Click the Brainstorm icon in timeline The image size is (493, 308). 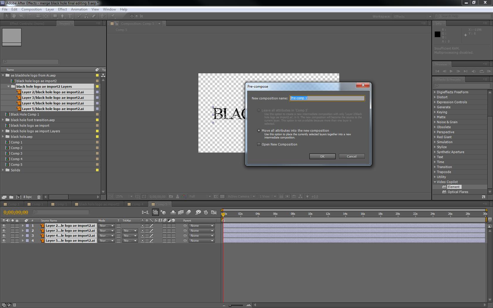tap(198, 212)
